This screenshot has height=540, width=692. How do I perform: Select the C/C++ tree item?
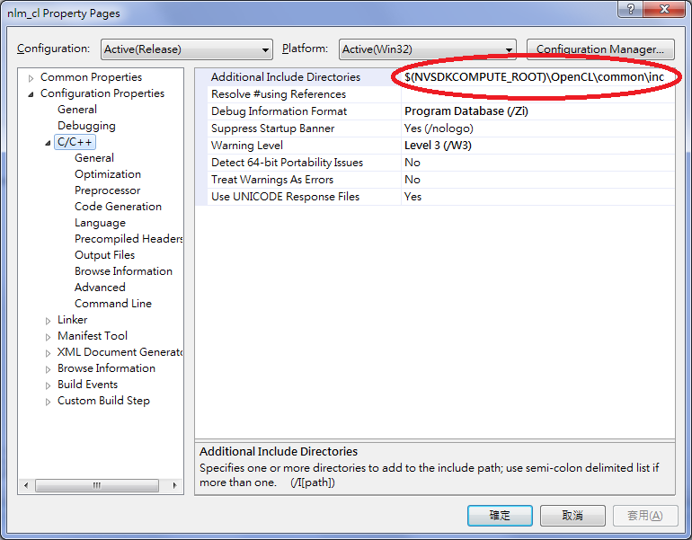75,142
